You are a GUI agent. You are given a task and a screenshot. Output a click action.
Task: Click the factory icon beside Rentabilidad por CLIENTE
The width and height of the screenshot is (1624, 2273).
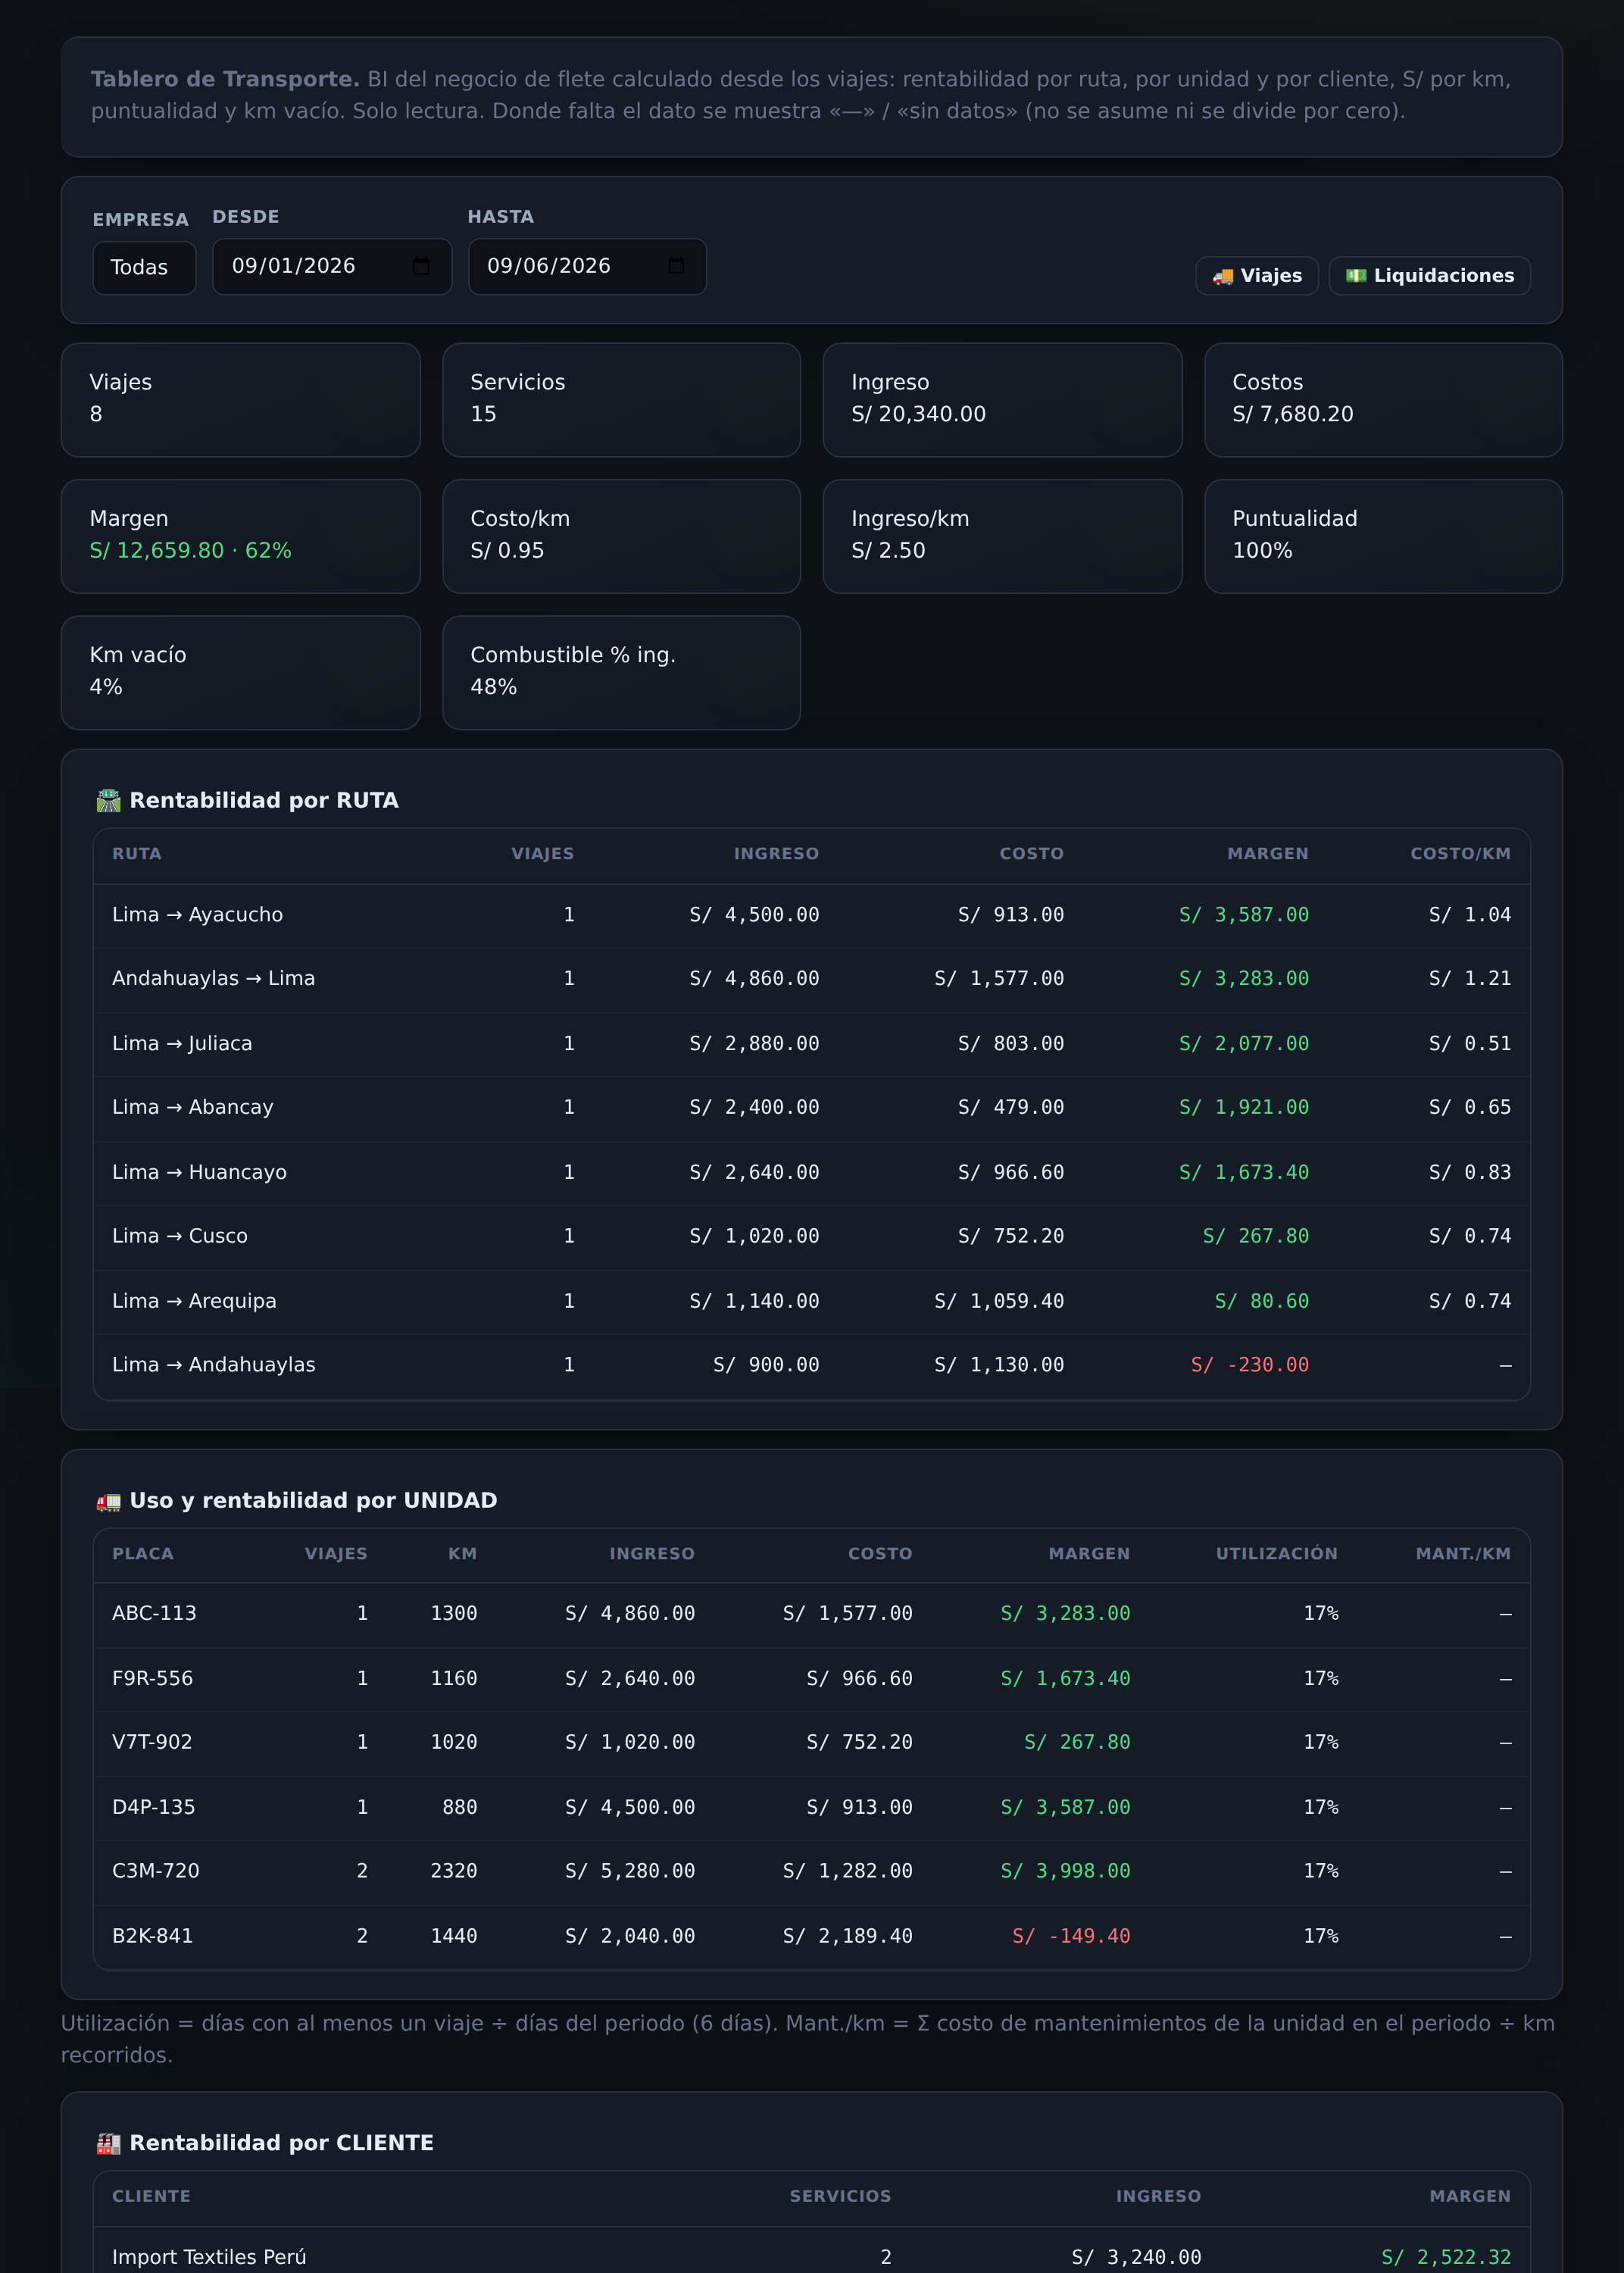click(x=108, y=2143)
